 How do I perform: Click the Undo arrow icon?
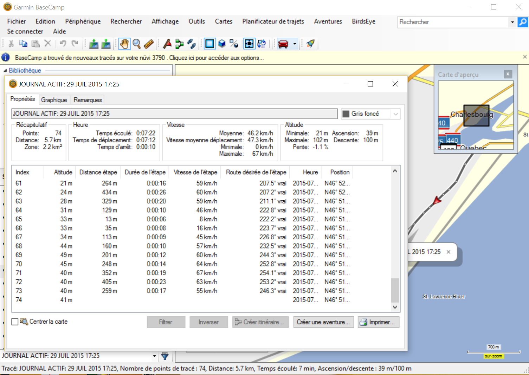63,44
